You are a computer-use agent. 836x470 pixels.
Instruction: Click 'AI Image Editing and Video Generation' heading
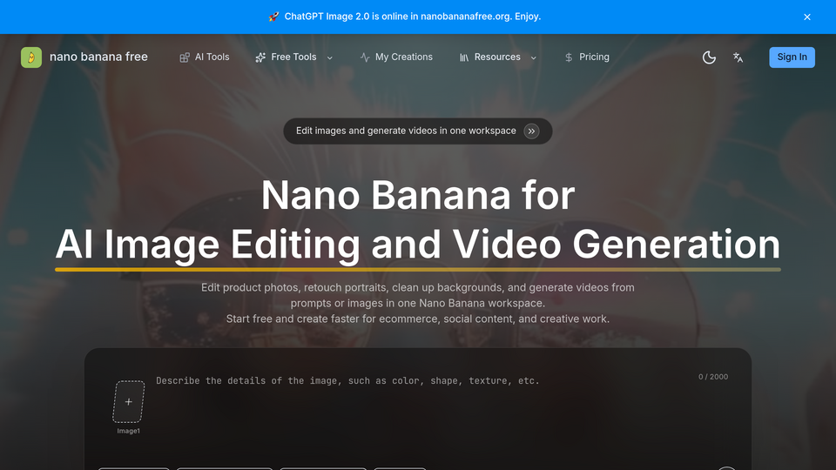pyautogui.click(x=418, y=244)
